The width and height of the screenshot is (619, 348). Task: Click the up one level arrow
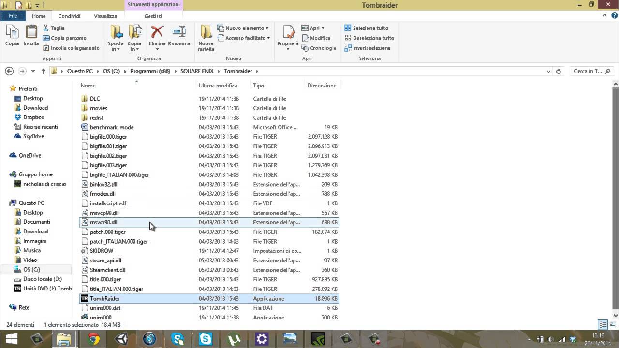[x=43, y=71]
